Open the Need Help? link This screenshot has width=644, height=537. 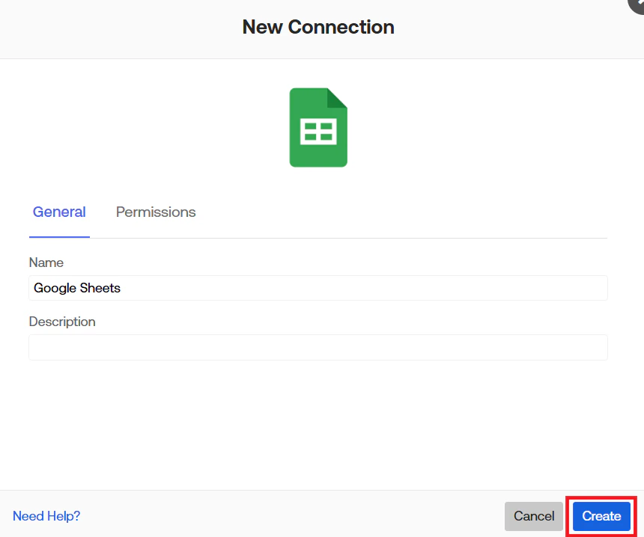click(46, 515)
